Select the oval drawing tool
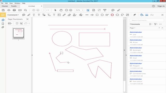 click(102, 15)
